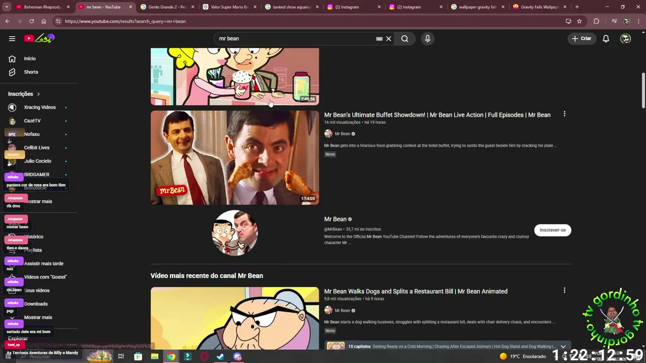
Task: Open the weather widget showing 19°C Ensolarado
Action: pos(522,356)
